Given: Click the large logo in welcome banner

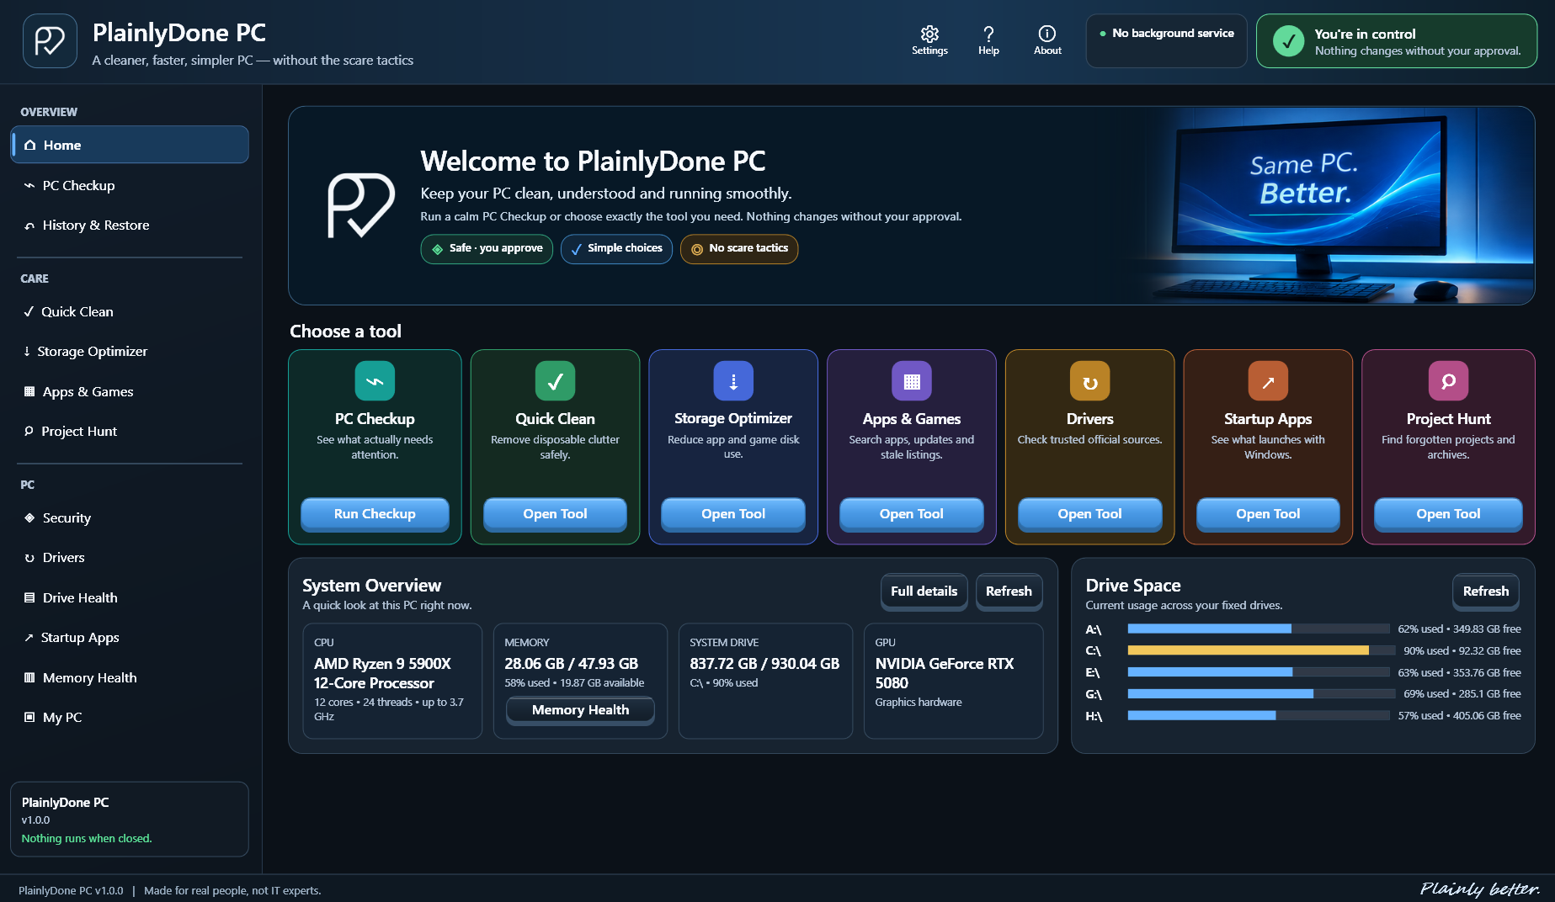Looking at the screenshot, I should (x=361, y=205).
